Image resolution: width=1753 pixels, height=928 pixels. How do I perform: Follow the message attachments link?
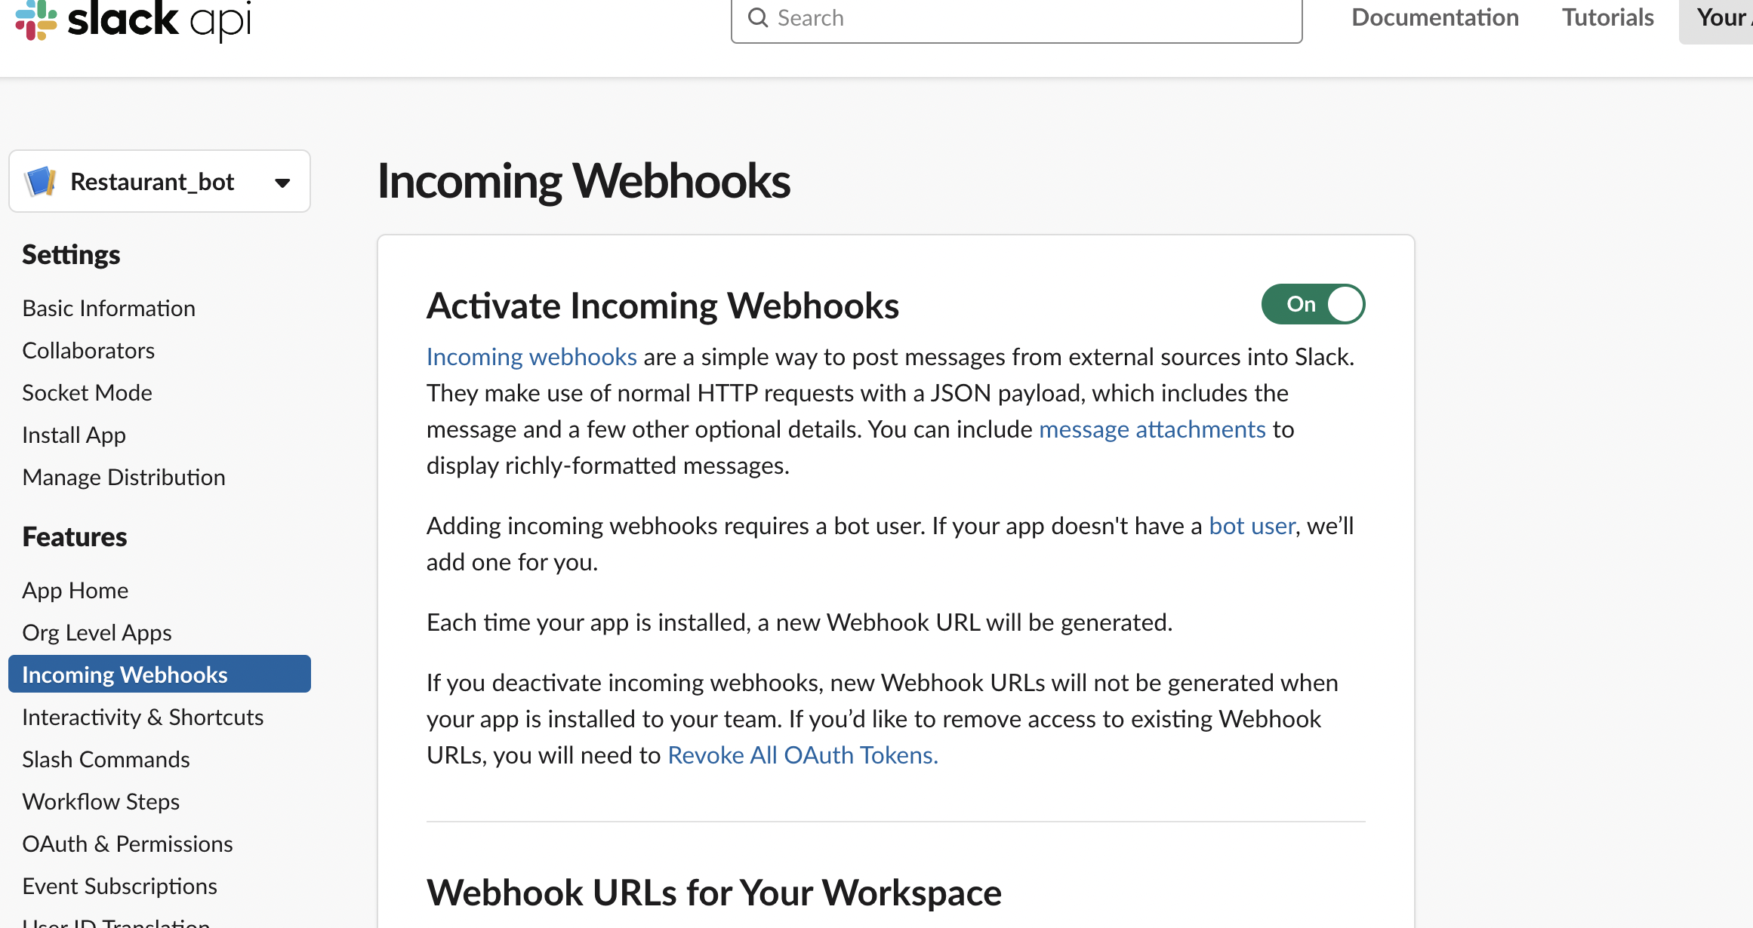1152,429
